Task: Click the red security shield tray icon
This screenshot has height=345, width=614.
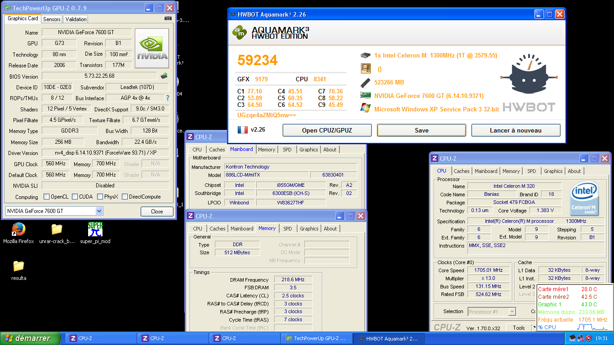Action: pos(588,338)
